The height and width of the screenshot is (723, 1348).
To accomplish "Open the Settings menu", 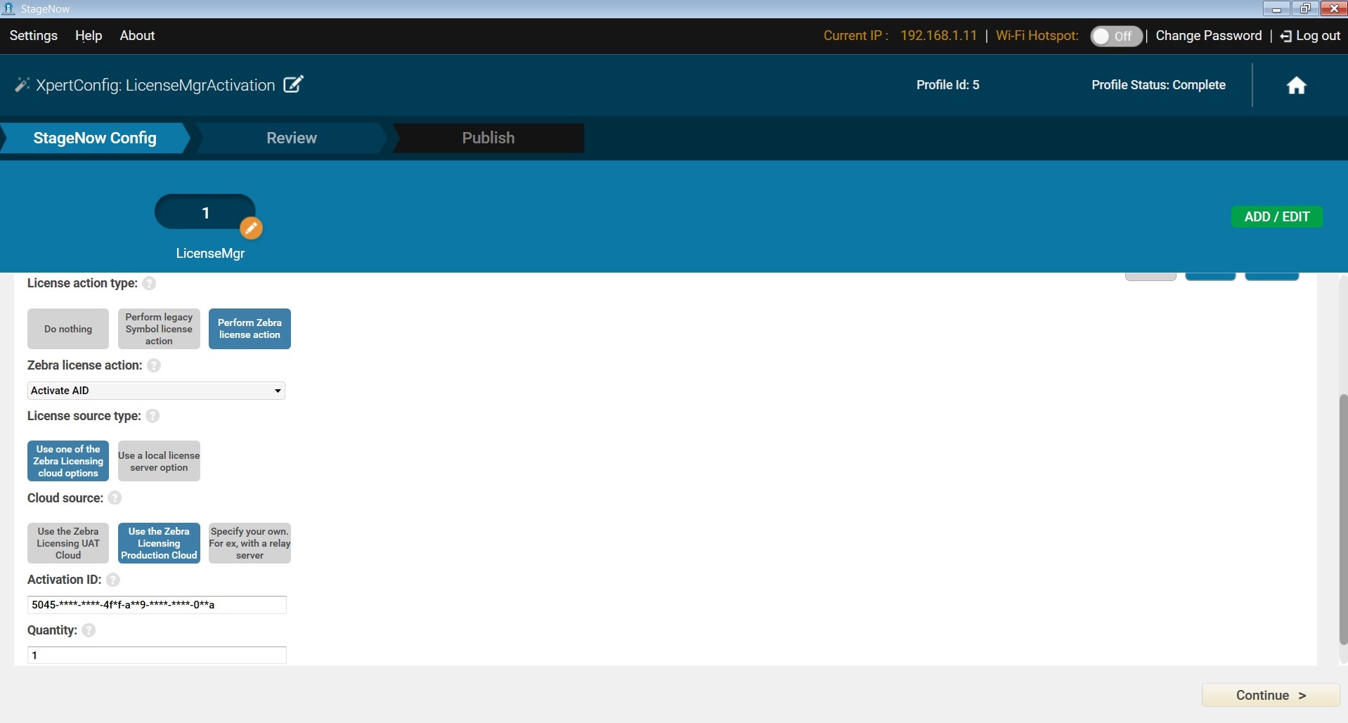I will coord(34,35).
